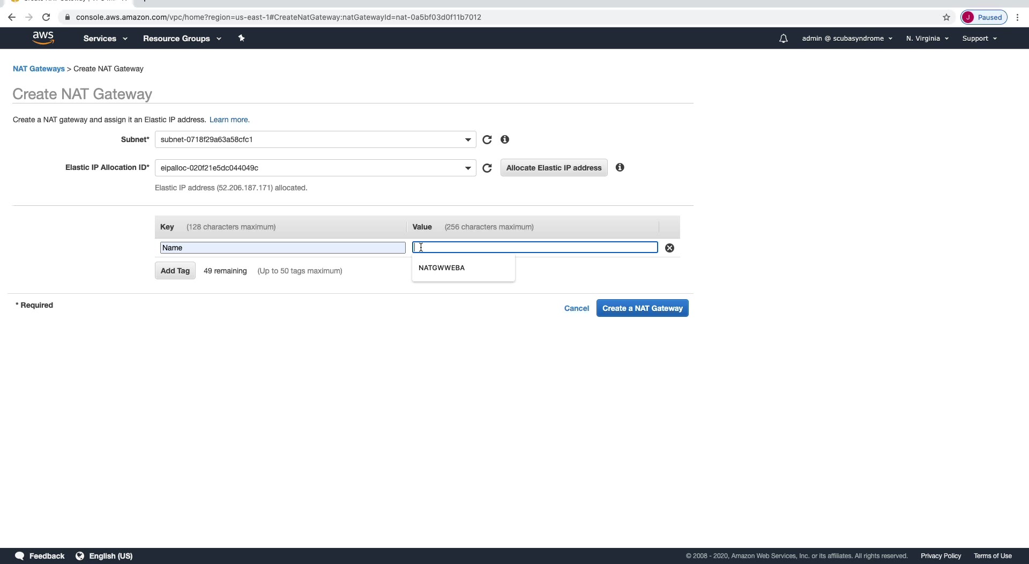Open the Terms of Use link
1029x564 pixels.
993,556
